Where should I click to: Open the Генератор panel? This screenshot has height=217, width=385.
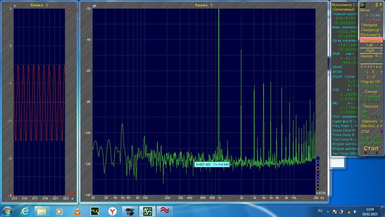point(371,30)
